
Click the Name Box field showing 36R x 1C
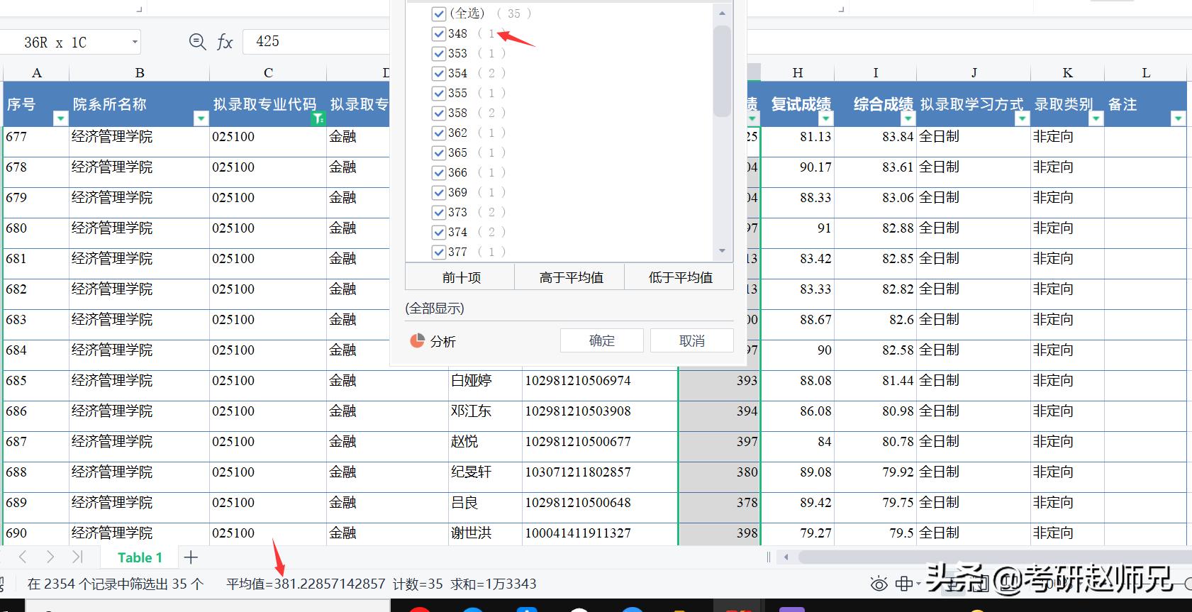tap(71, 42)
